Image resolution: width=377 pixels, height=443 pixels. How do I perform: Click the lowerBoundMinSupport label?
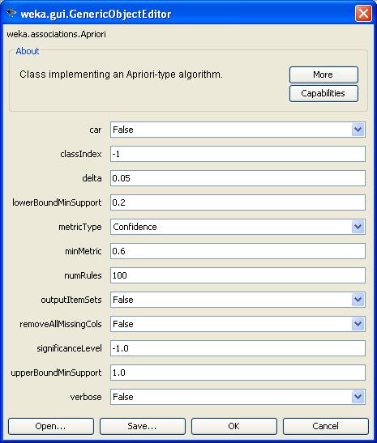coord(57,202)
